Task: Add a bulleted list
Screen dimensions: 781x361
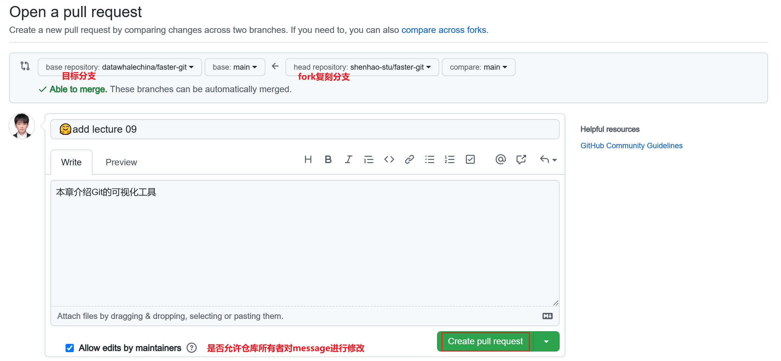Action: click(430, 159)
